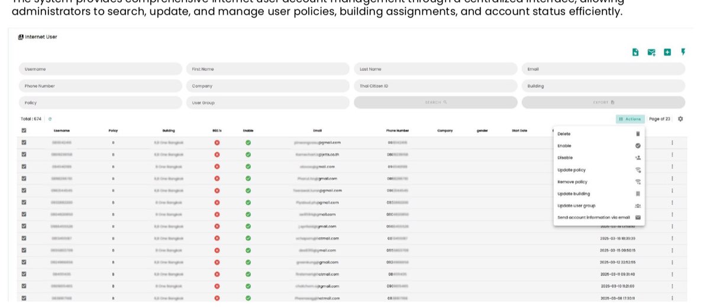Open kebab menu for row dated 2025-03-15 09:50:15

[x=672, y=250]
